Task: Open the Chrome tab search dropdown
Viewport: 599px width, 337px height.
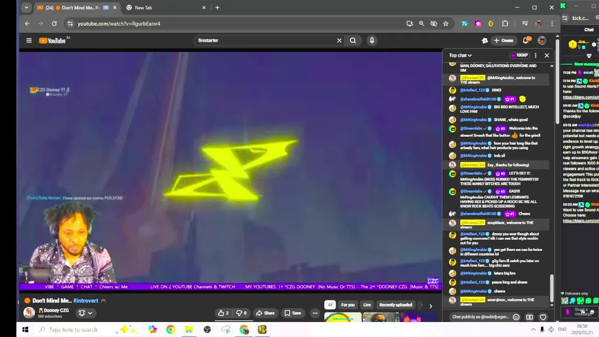Action: coord(26,7)
